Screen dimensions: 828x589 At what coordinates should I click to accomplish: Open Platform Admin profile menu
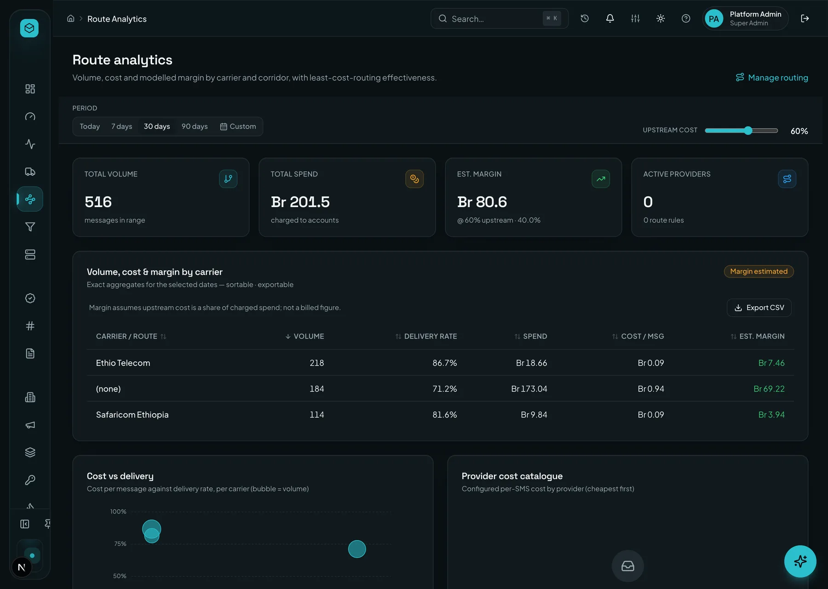point(745,18)
